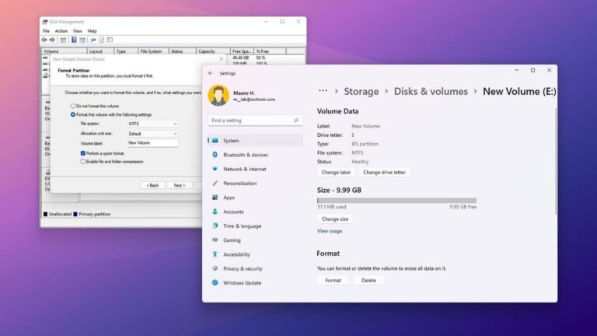Sort by the Capacity column header
The height and width of the screenshot is (336, 597).
pyautogui.click(x=213, y=51)
